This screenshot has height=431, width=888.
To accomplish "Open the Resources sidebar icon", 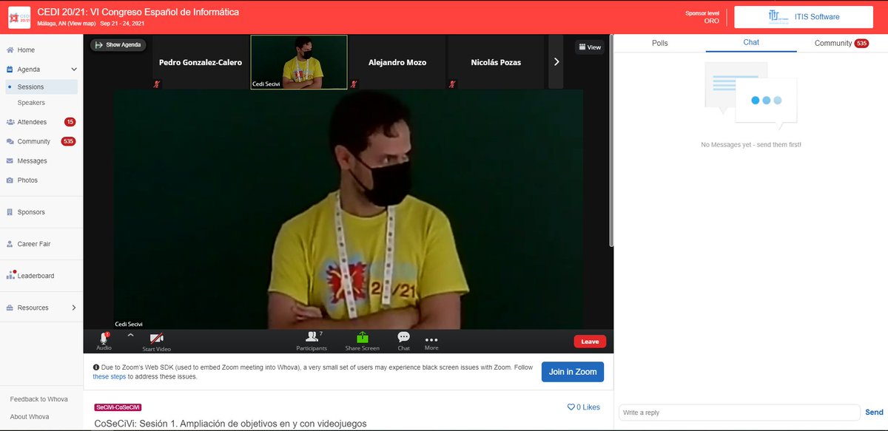I will coord(10,308).
